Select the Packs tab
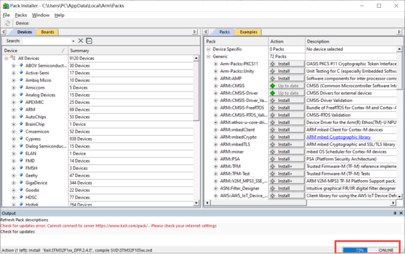The width and height of the screenshot is (405, 254). pyautogui.click(x=225, y=32)
